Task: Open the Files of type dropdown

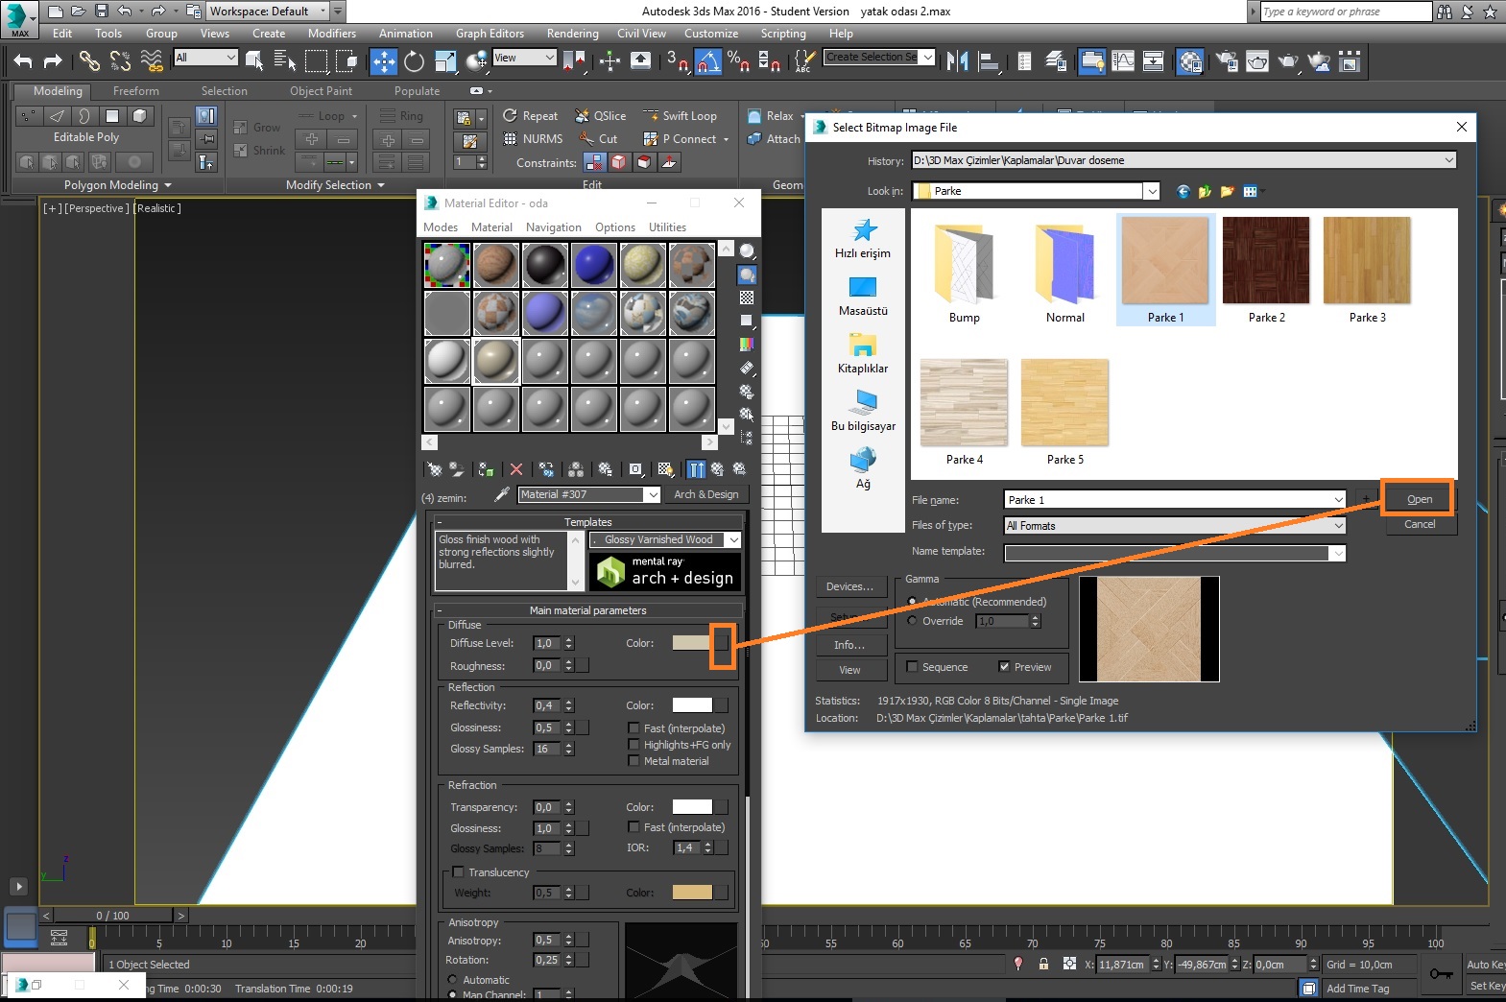Action: [1338, 526]
